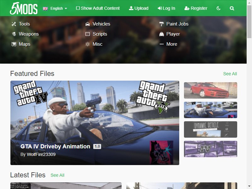Expand the English language dropdown
Image resolution: width=252 pixels, height=189 pixels.
coord(59,9)
